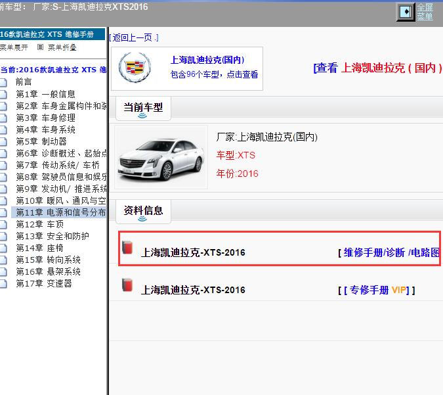This screenshot has height=395, width=443.
Task: Click the document icon next to 前言
Action: click(4, 82)
